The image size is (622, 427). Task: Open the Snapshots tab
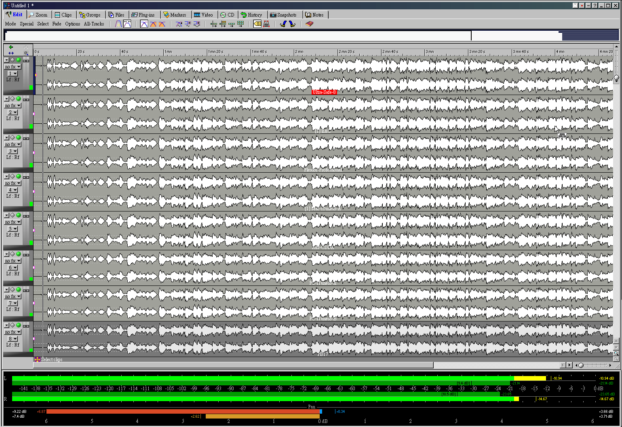point(283,15)
